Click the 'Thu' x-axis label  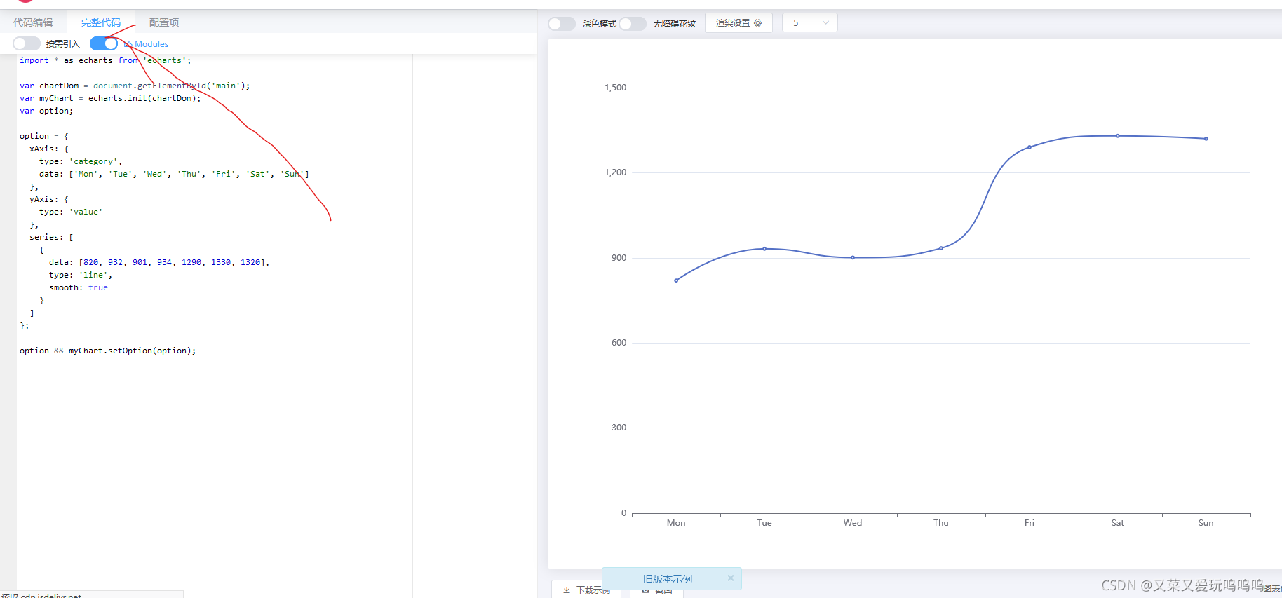[941, 523]
